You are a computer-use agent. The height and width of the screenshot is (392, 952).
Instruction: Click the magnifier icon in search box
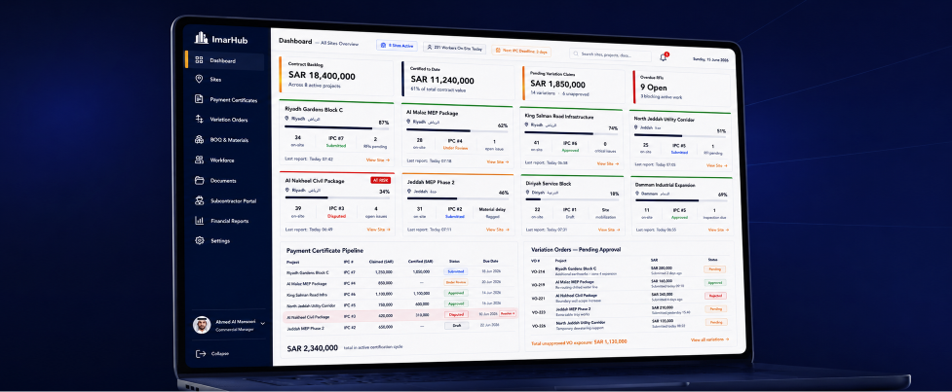tap(576, 53)
